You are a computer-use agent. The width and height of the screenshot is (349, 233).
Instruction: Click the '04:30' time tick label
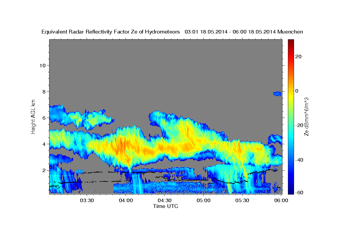click(164, 200)
